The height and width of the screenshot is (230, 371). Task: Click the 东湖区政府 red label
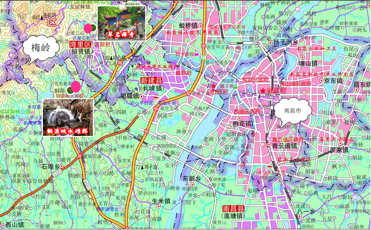(x=255, y=79)
